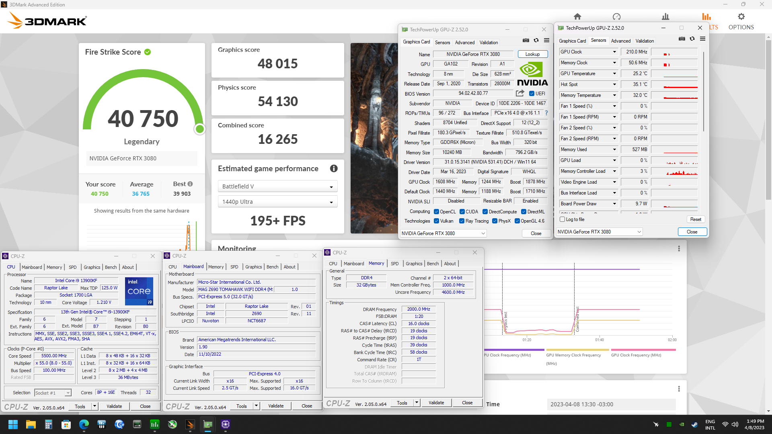Switch to the Bench tab in CPU-Z CPU window
Screen dimensions: 772x434
111,267
